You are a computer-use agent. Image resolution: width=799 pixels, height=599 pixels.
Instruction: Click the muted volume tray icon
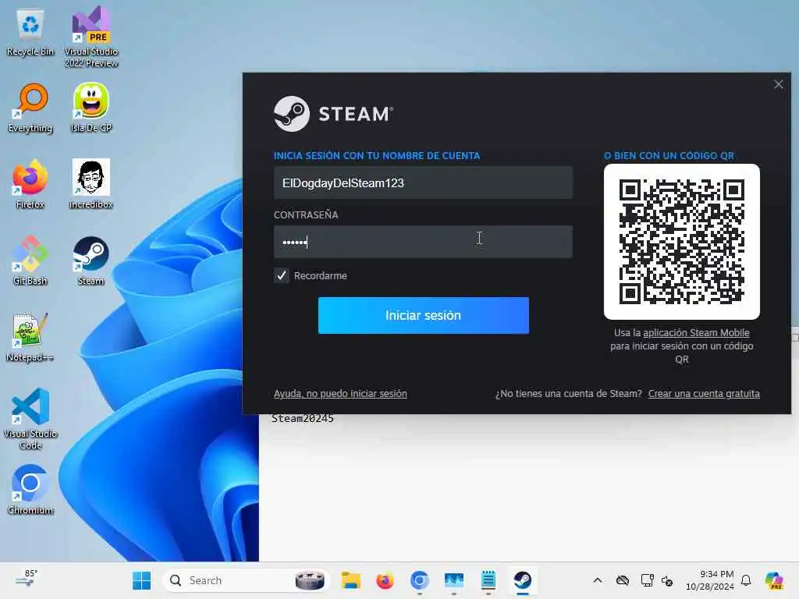coord(667,580)
